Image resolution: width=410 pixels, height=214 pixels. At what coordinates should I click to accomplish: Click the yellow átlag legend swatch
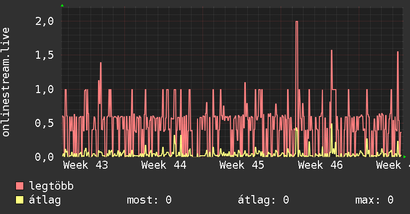19,200
